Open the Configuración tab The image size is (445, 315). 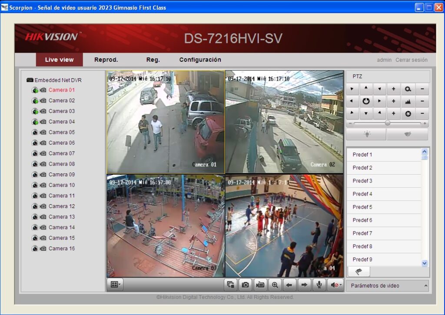(x=200, y=60)
